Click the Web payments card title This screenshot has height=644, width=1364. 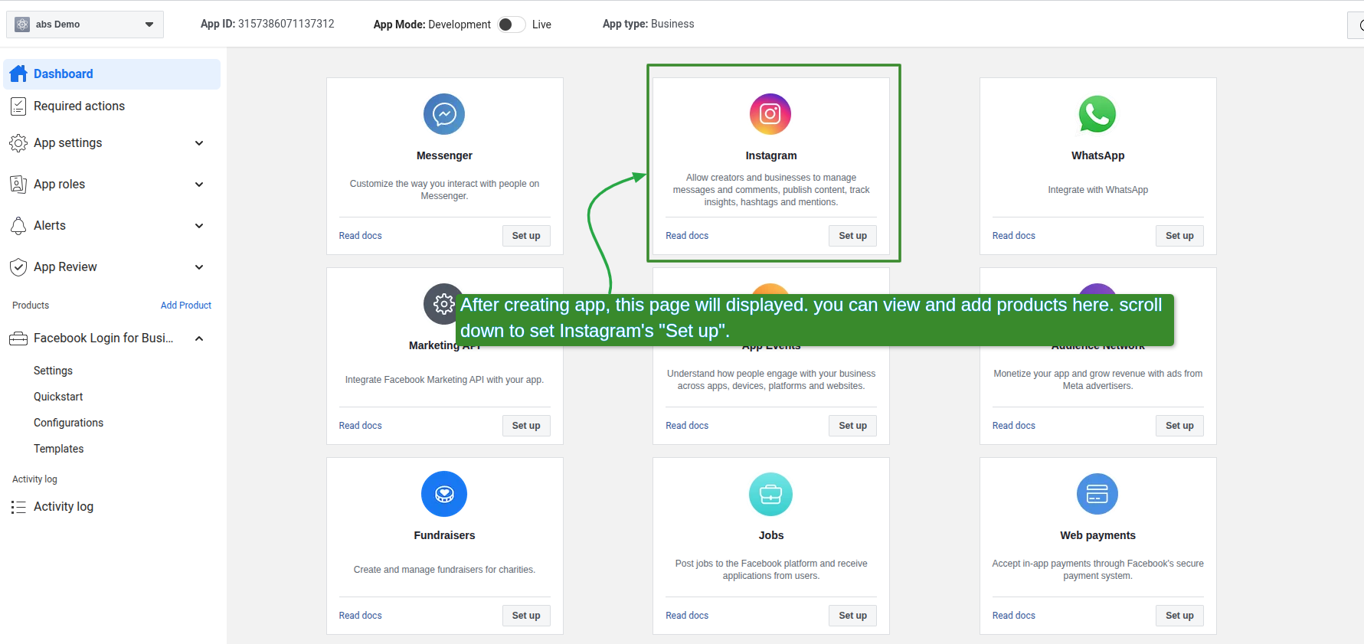click(x=1097, y=535)
